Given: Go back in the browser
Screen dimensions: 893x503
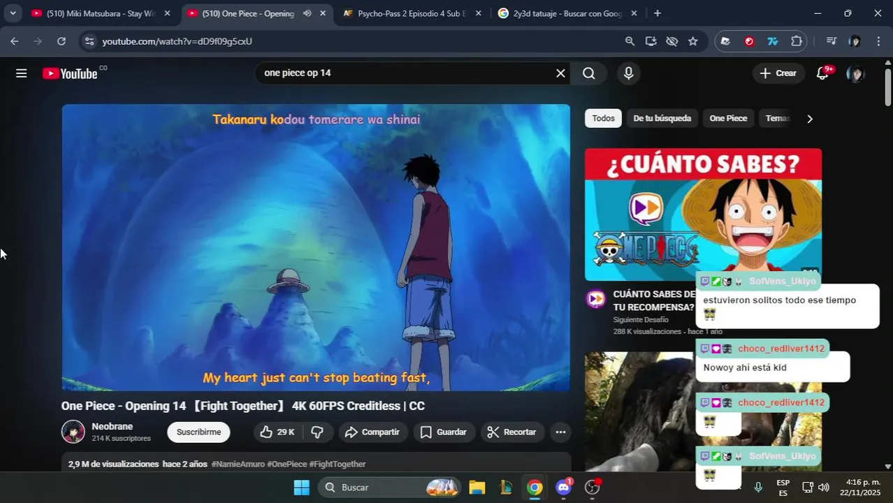Looking at the screenshot, I should [x=15, y=41].
